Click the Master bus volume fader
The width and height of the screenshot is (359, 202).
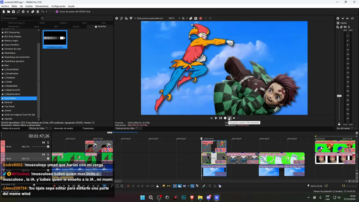(x=339, y=96)
